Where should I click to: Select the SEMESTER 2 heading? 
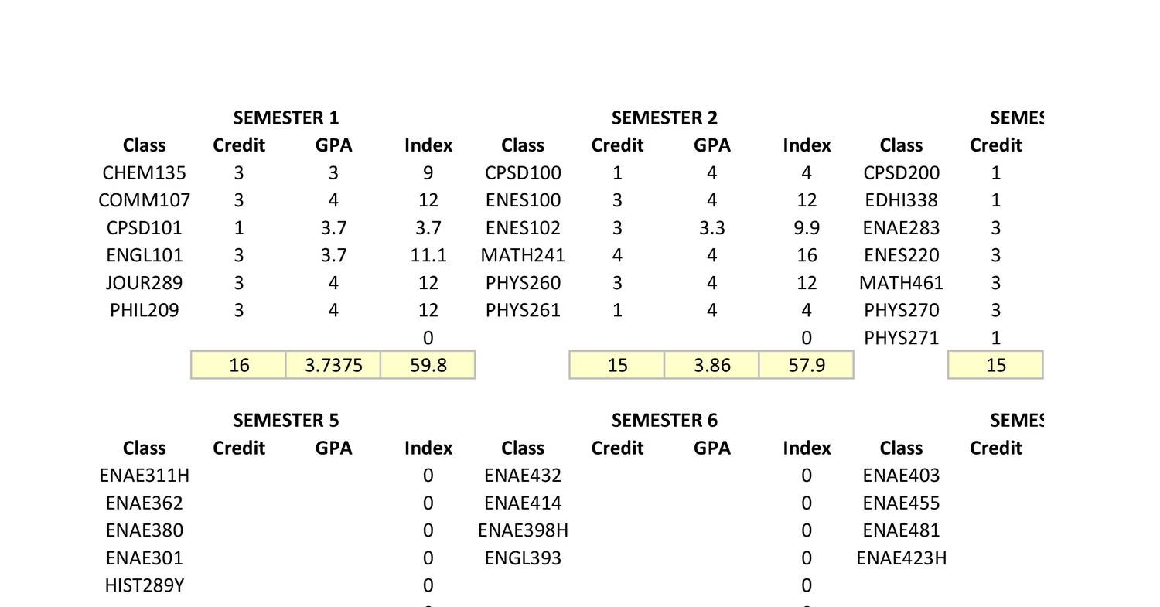[664, 118]
